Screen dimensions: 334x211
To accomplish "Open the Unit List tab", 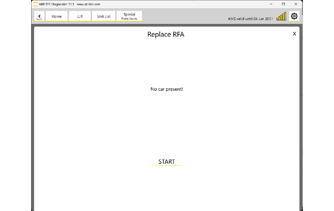I will click(x=104, y=16).
